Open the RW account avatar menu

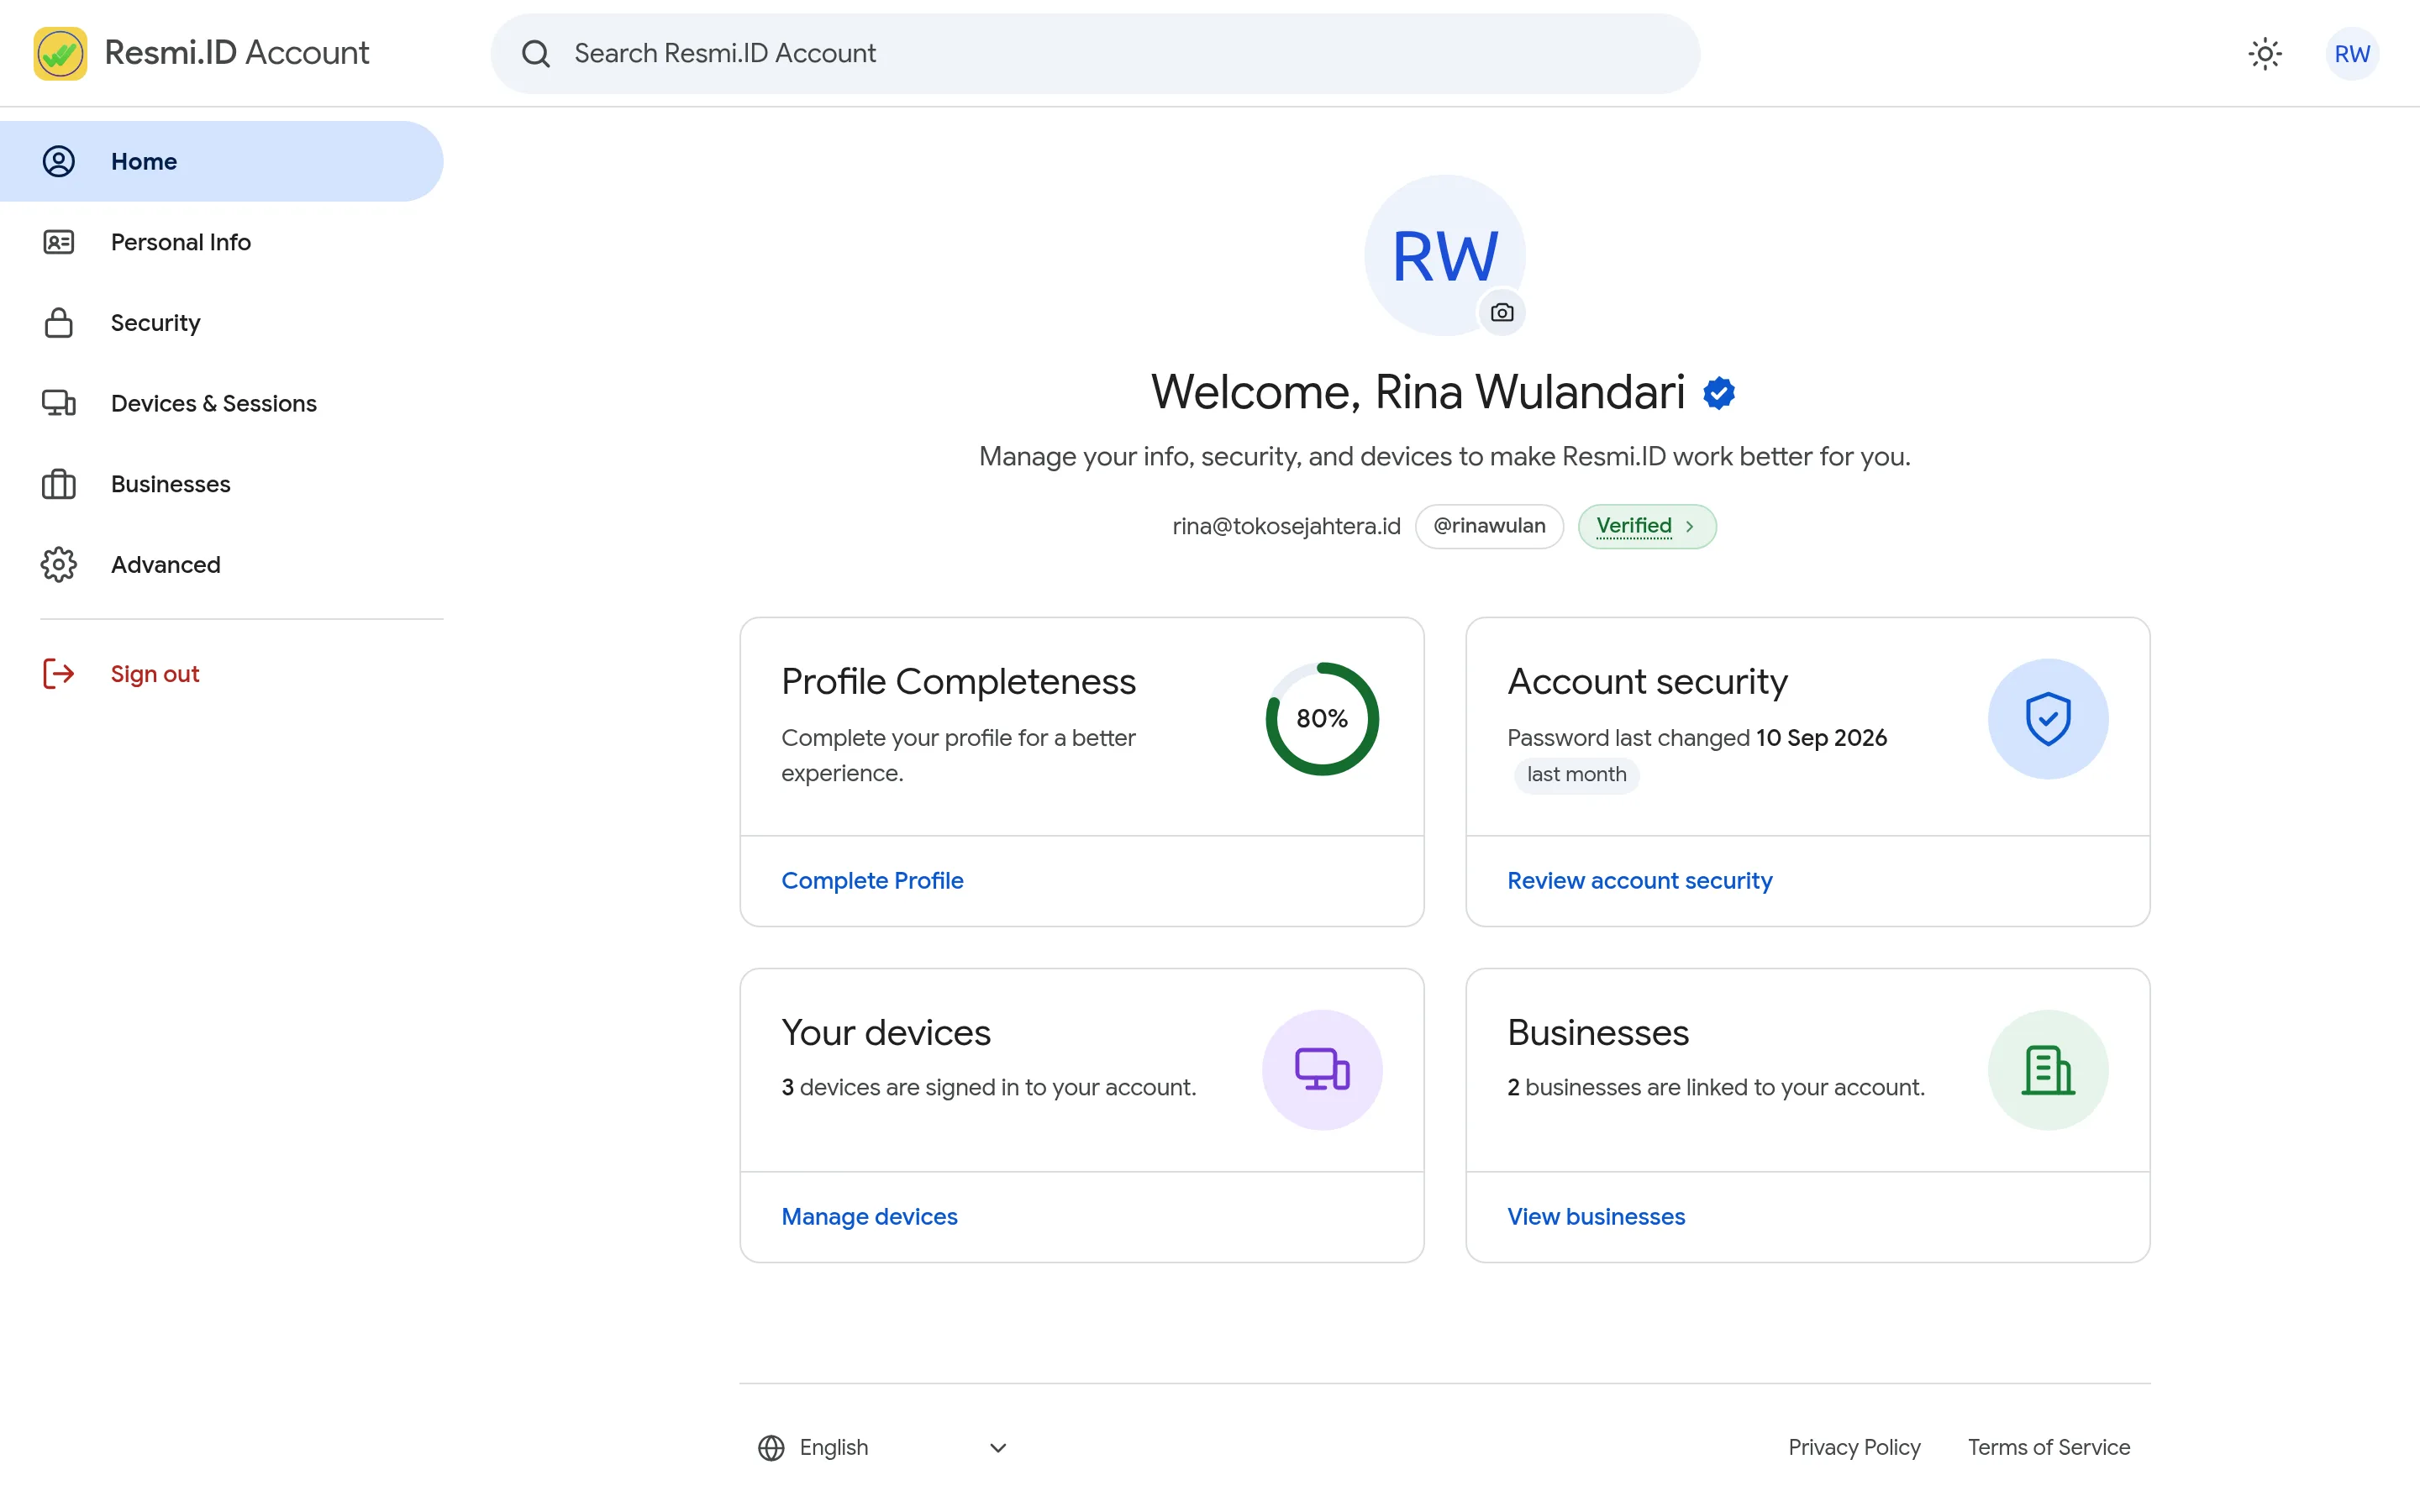pos(2352,53)
